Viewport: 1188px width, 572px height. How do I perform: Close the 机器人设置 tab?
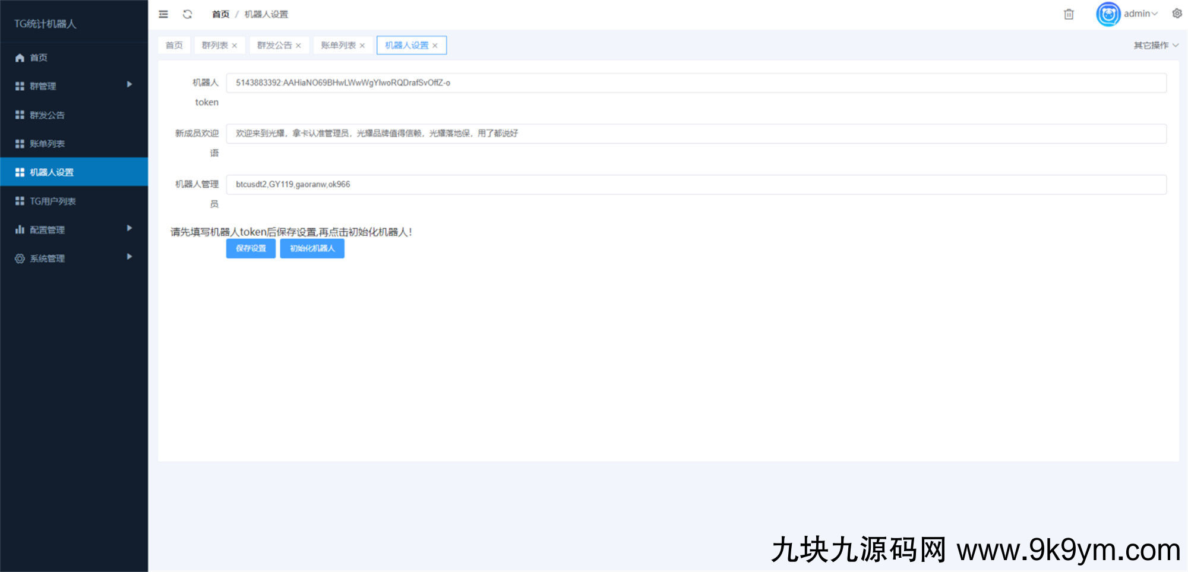(x=435, y=46)
